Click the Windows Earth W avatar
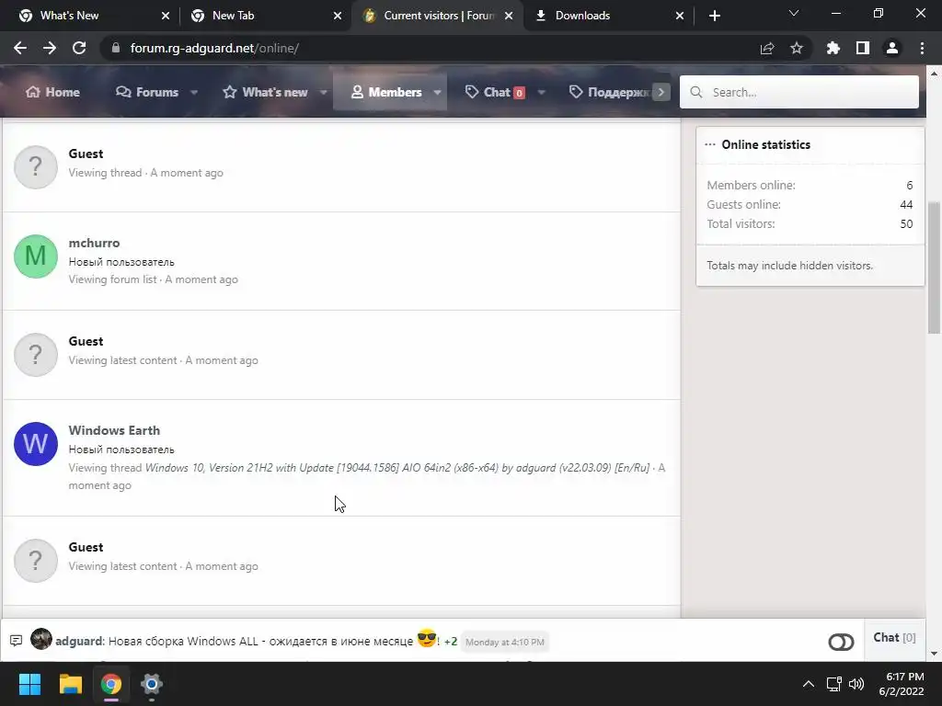Viewport: 942px width, 706px height. 36,444
